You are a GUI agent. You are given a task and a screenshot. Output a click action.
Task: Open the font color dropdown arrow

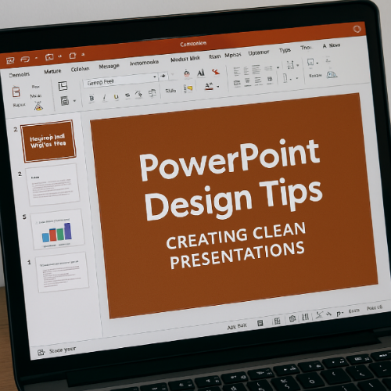[x=218, y=87]
